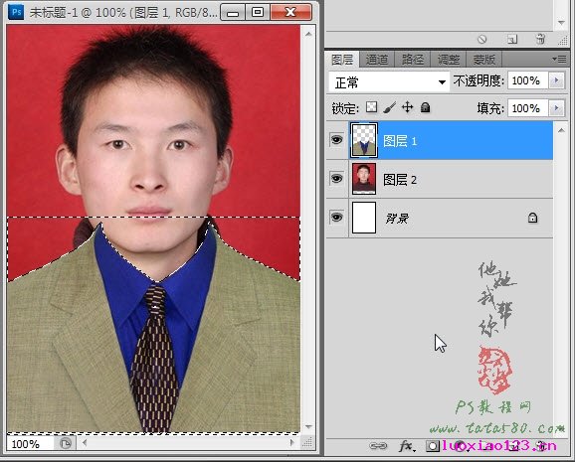Select the 图层 1 layer name

click(400, 141)
